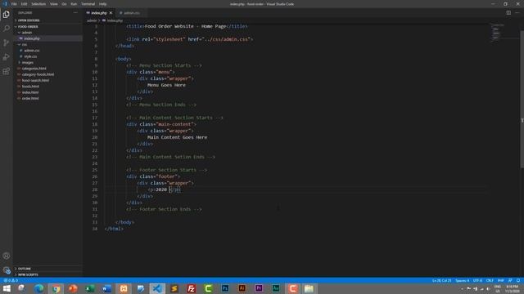Open the Edit menu

coord(24,4)
